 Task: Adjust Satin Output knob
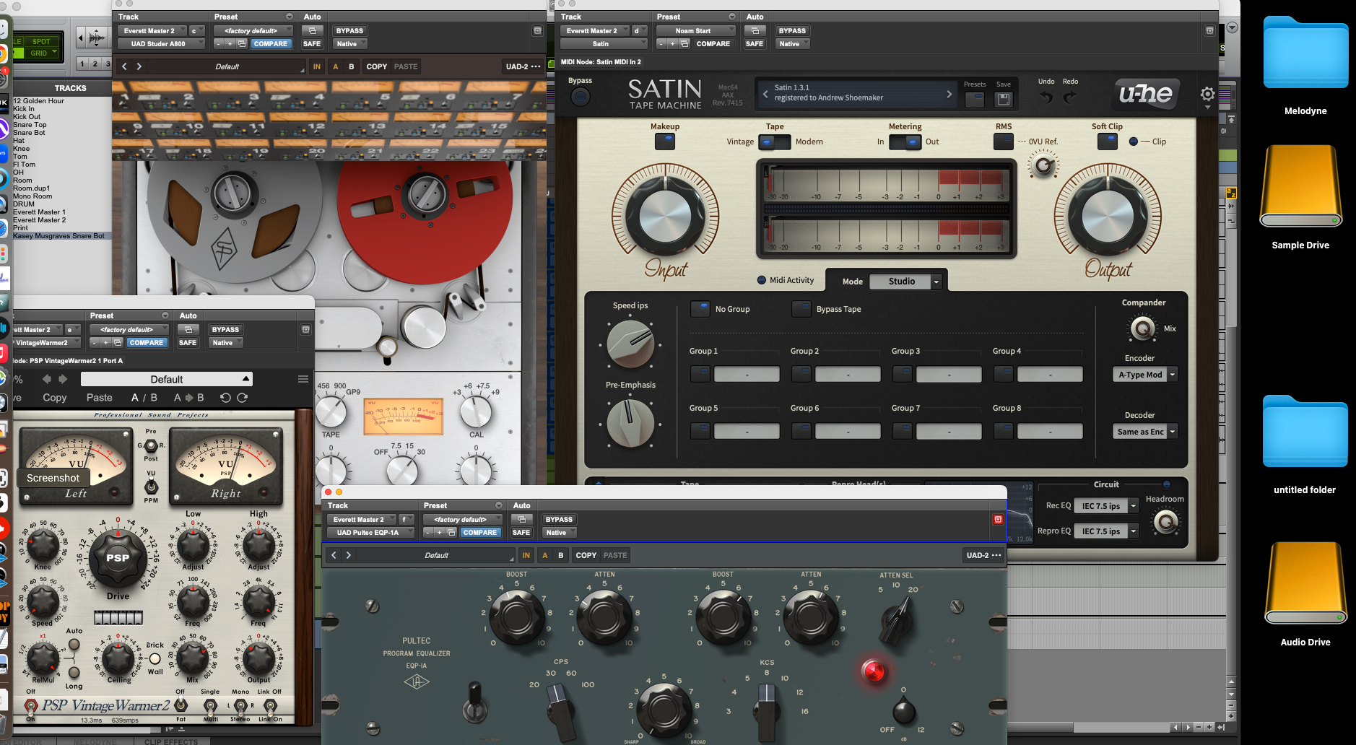click(x=1107, y=216)
